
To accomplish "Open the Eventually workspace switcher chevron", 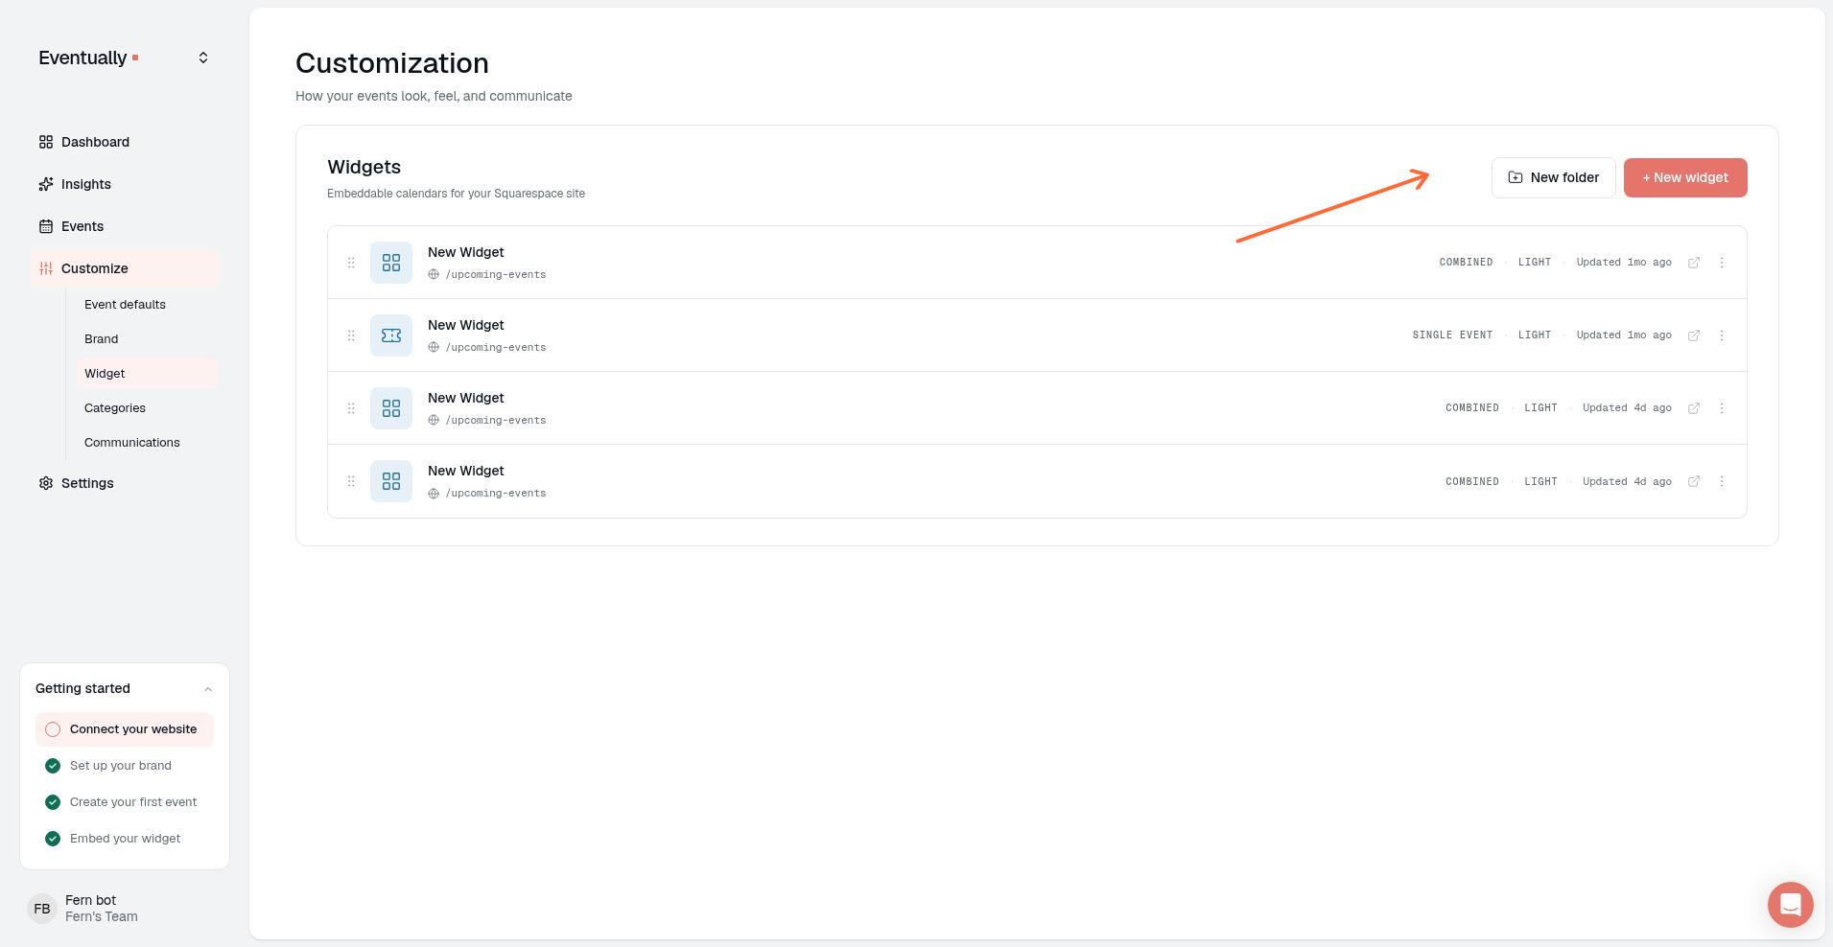I will pyautogui.click(x=203, y=58).
